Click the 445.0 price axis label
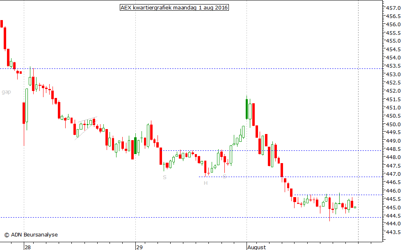This screenshot has height=250, width=402. point(393,207)
